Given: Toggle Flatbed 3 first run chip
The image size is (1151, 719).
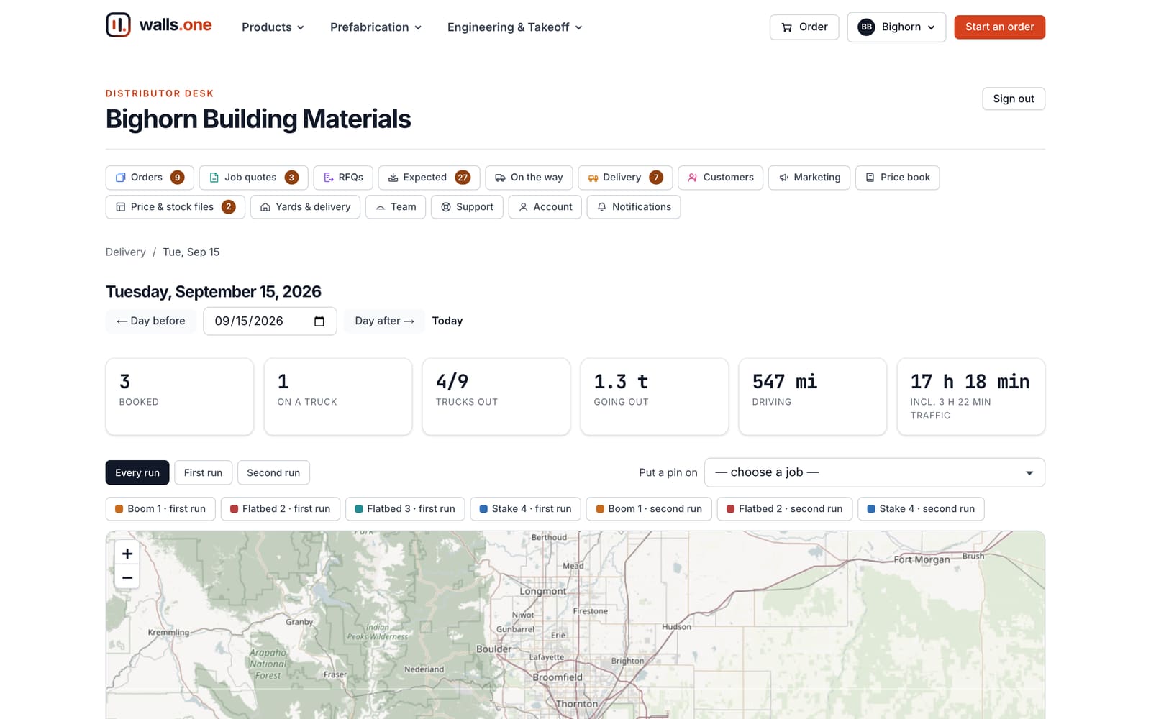Looking at the screenshot, I should click(x=405, y=509).
